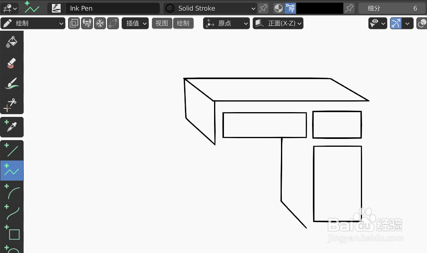
Task: Toggle Add Weight Data option
Action: [87, 24]
